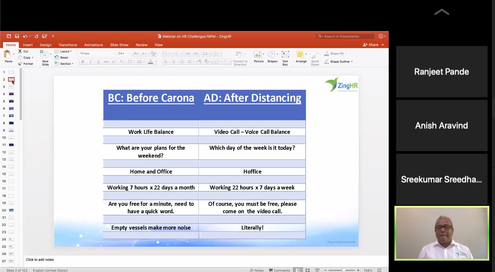Click Fit Slide to Window icon
This screenshot has height=272, width=495.
379,270
